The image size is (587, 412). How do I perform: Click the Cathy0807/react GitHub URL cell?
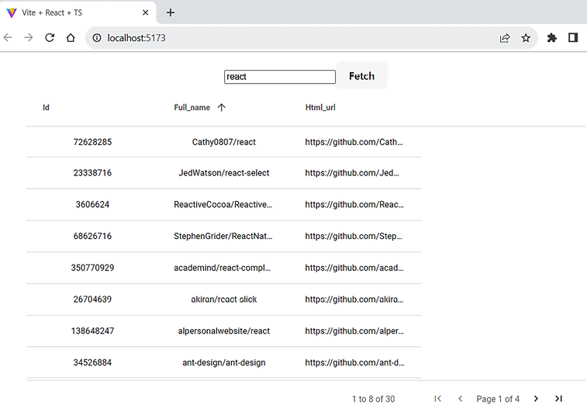click(354, 142)
